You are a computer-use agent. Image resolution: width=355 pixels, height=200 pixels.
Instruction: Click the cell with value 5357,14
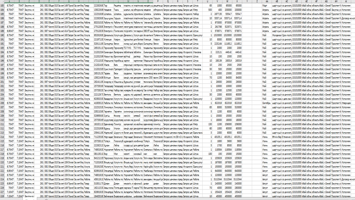click(217, 18)
